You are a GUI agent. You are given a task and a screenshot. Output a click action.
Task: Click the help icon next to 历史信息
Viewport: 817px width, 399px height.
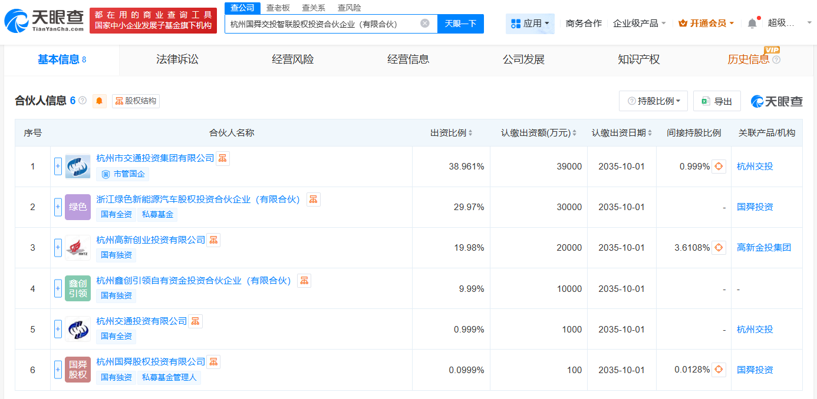tap(776, 60)
